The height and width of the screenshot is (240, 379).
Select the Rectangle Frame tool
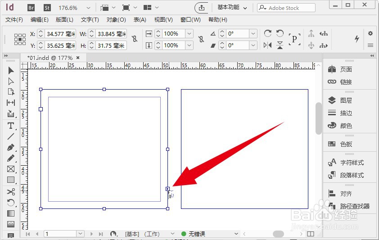coord(11,169)
